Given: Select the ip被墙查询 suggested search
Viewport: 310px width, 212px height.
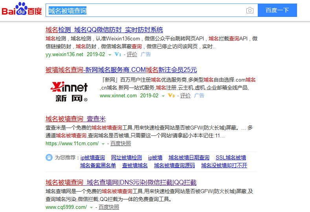Looking at the screenshot, I should [93, 157].
